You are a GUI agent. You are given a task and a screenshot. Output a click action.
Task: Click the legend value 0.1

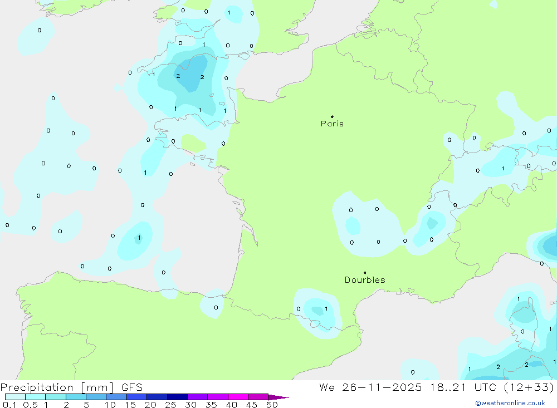(x=9, y=405)
